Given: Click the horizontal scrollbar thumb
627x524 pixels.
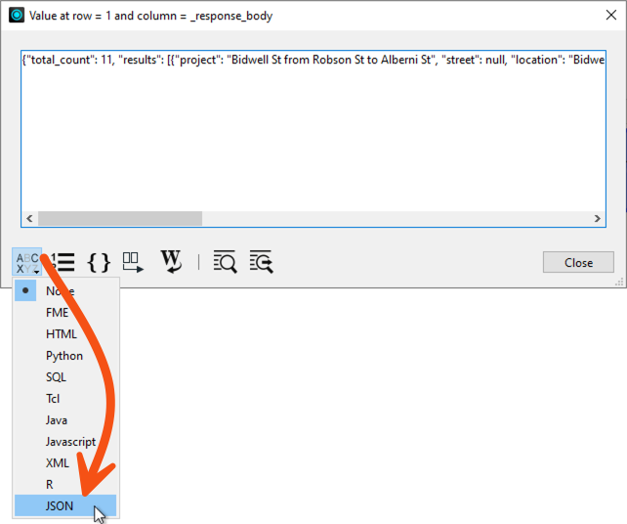Looking at the screenshot, I should coord(119,219).
